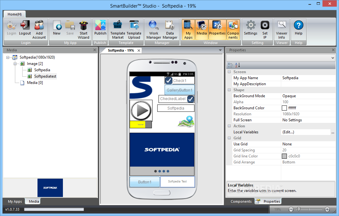Click the disabled Login icon
Viewport: 339px width, 216px height.
[11, 28]
